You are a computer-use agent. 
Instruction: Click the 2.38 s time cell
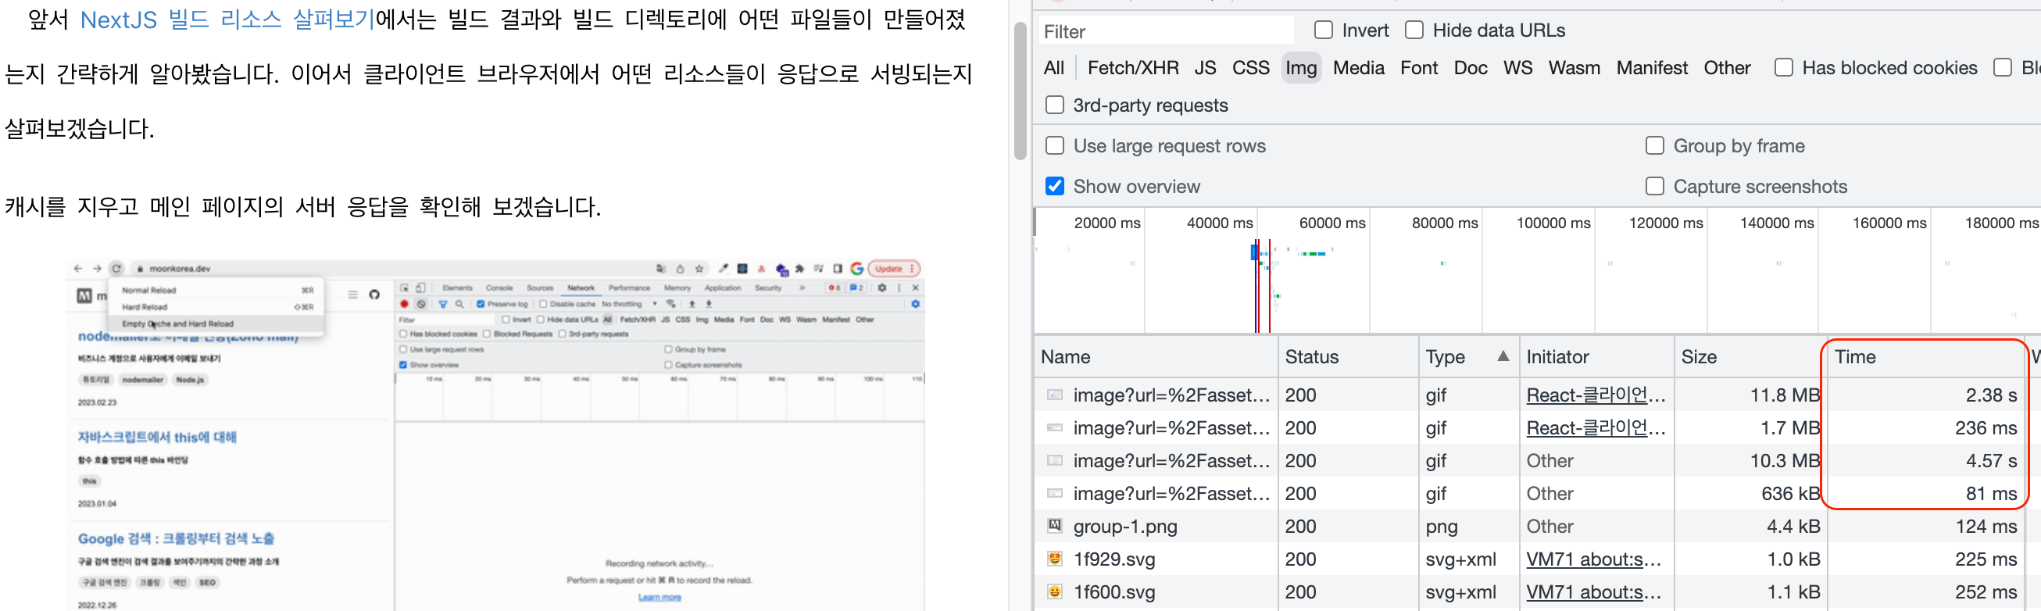tap(1925, 395)
